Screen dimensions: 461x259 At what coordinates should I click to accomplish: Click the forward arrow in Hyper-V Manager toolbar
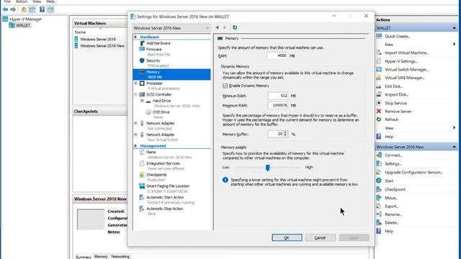[x=13, y=9]
